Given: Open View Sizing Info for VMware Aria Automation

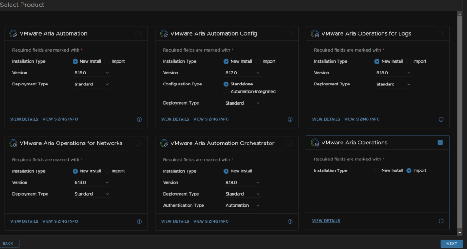Looking at the screenshot, I should click(x=60, y=119).
